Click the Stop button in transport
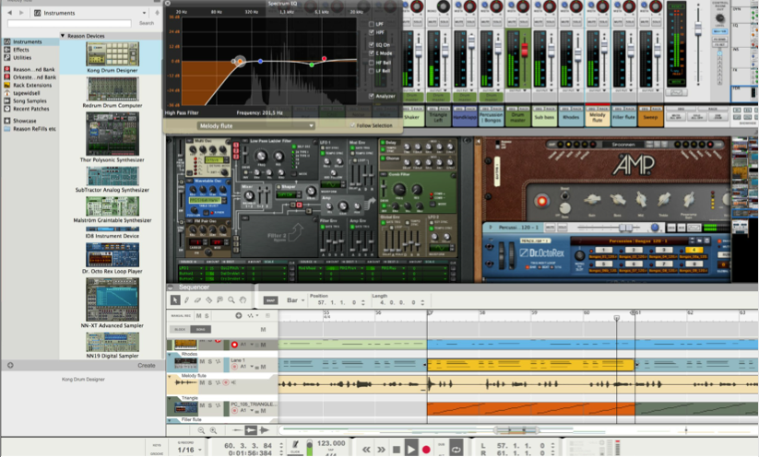This screenshot has width=759, height=457. click(397, 450)
